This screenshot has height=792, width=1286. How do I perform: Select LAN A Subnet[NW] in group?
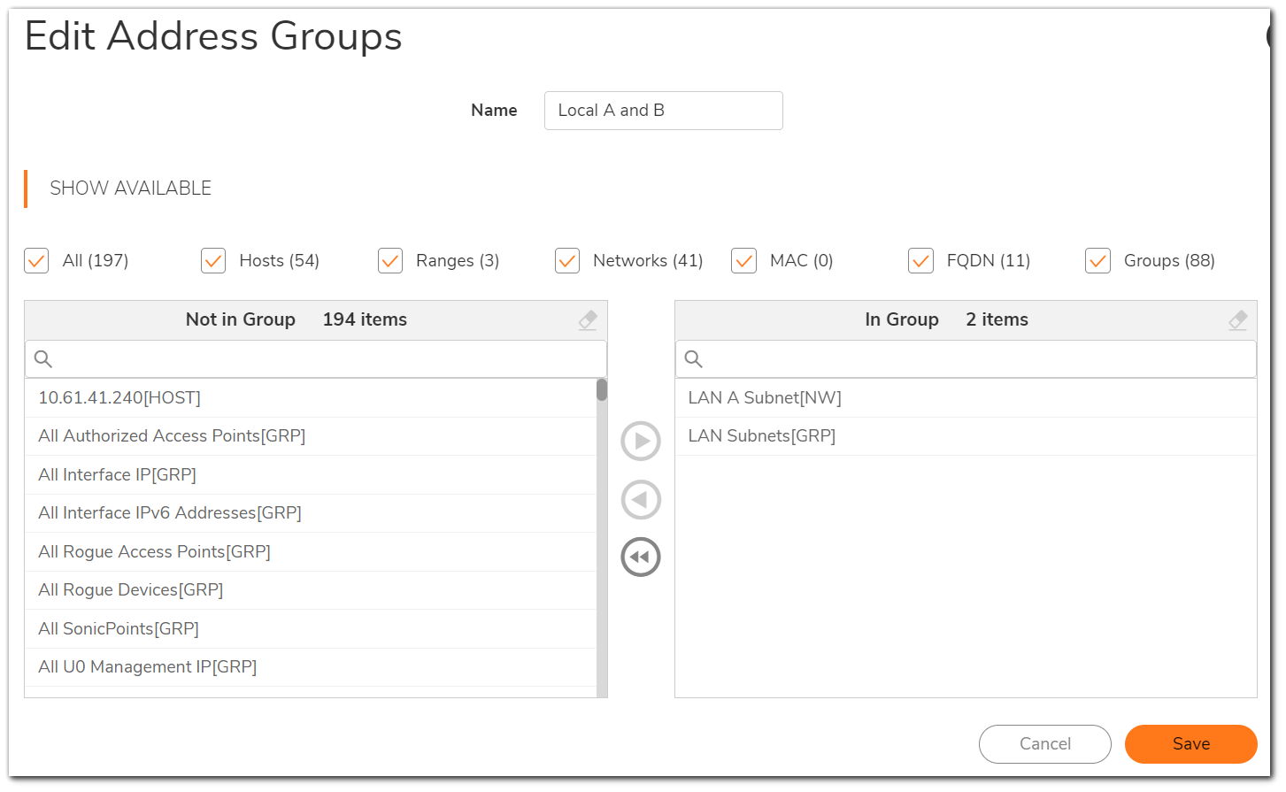click(x=966, y=398)
